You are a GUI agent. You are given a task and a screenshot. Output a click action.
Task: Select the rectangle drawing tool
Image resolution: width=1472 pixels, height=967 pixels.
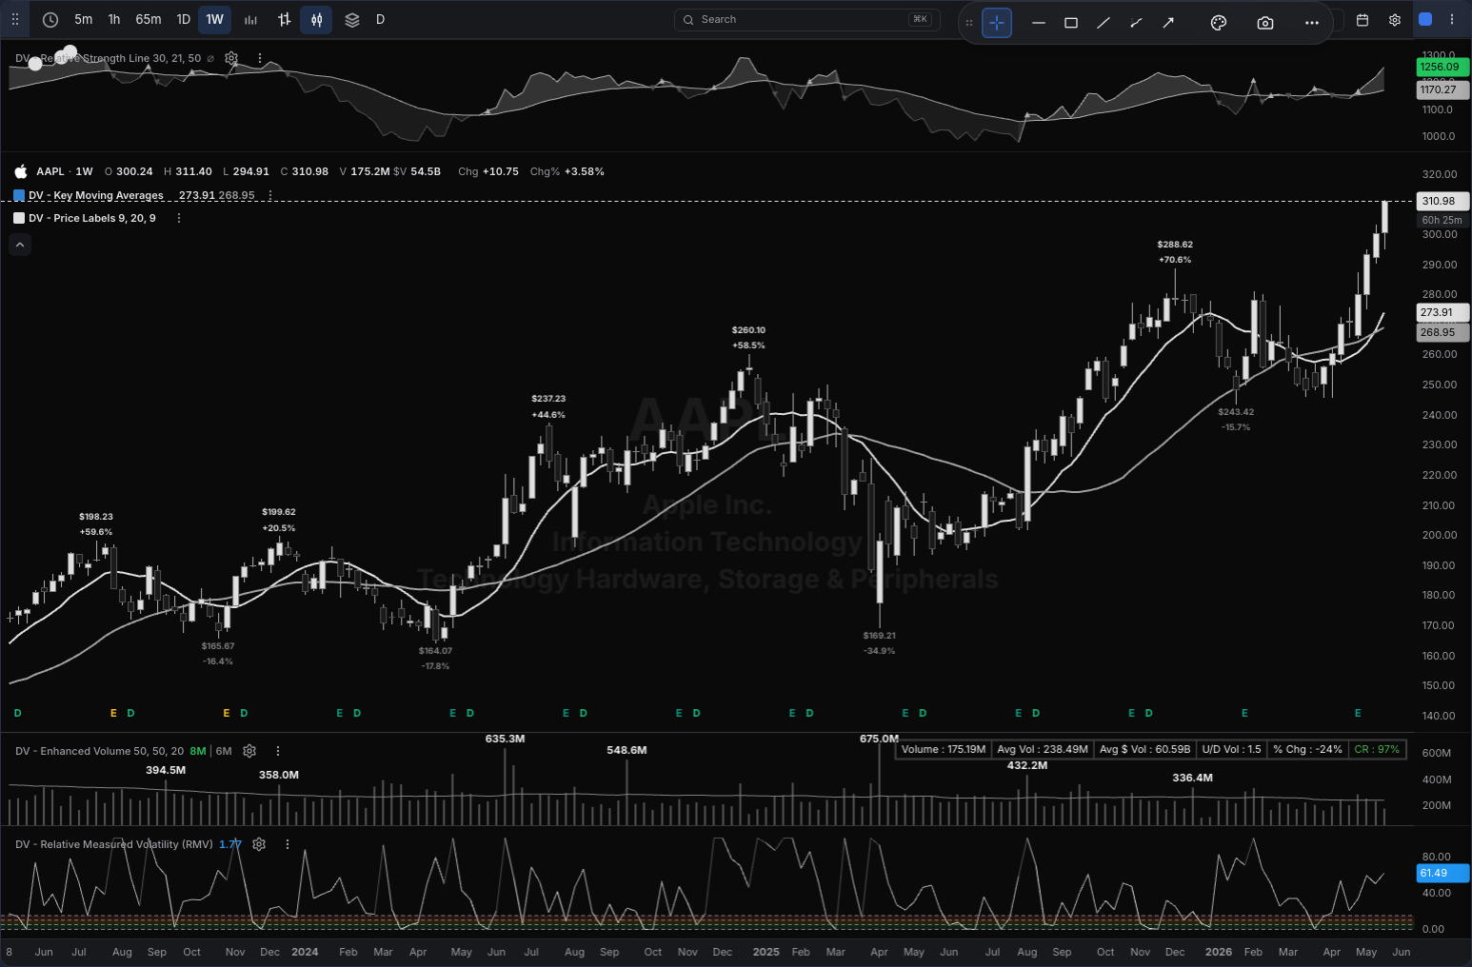coord(1071,23)
